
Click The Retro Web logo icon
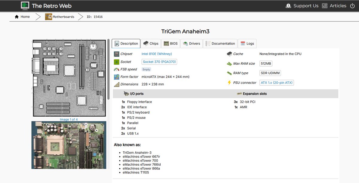point(25,6)
